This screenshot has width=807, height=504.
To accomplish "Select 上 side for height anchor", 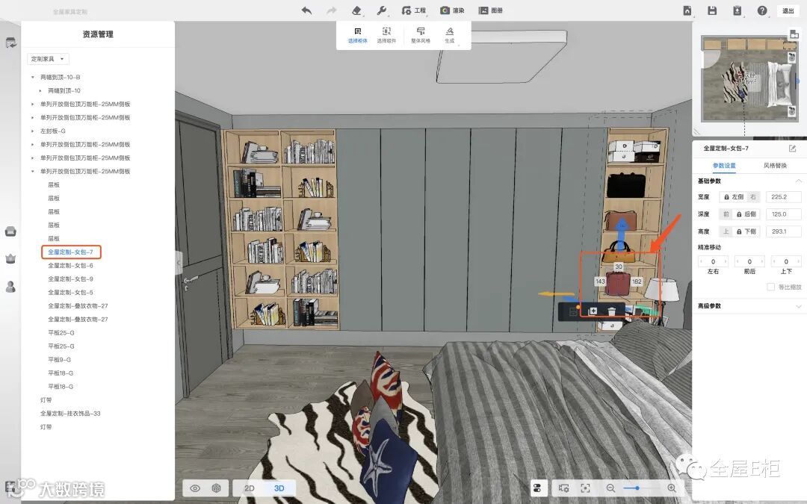I will pyautogui.click(x=726, y=231).
